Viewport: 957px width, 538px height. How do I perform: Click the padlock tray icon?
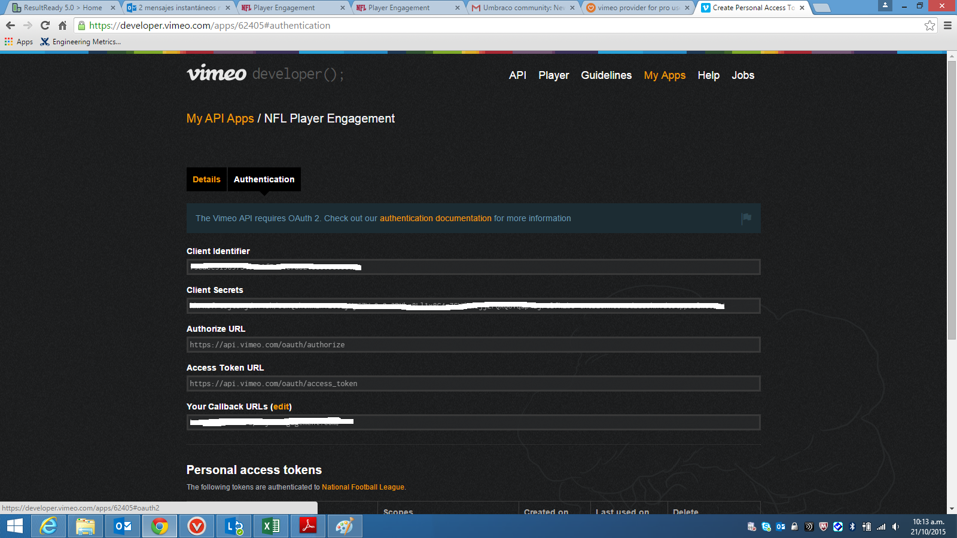point(795,527)
